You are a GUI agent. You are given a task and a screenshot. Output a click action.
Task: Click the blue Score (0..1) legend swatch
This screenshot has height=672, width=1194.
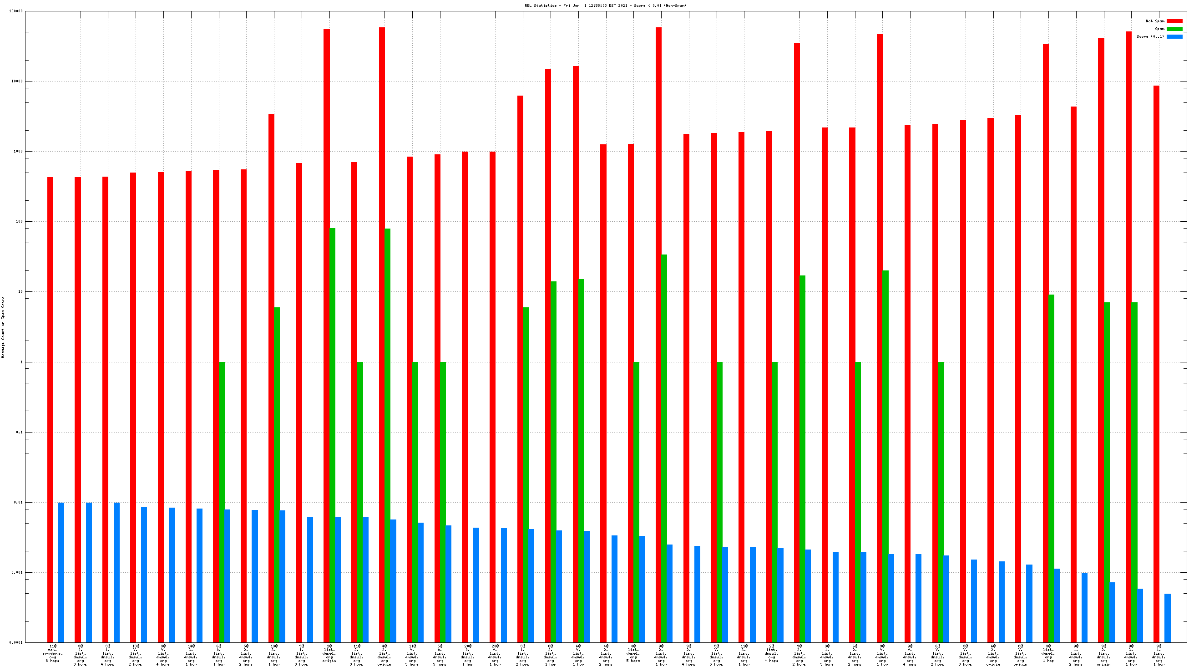click(x=1174, y=36)
